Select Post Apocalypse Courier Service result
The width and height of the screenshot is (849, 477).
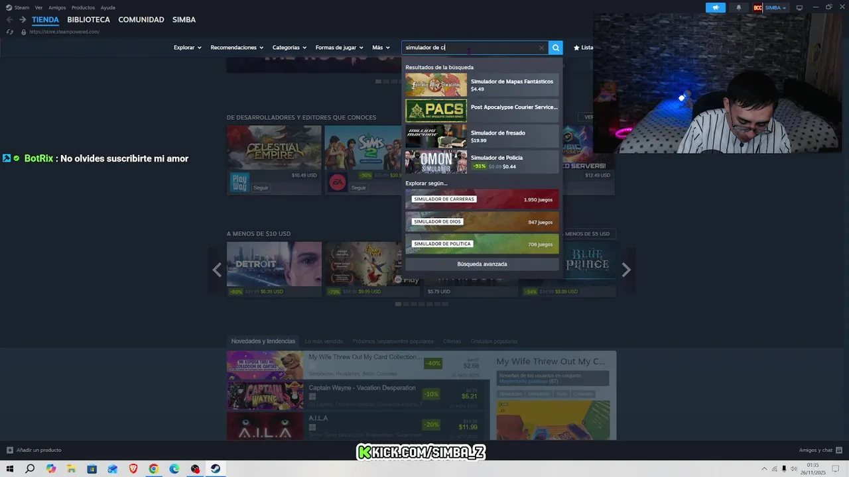pos(482,110)
